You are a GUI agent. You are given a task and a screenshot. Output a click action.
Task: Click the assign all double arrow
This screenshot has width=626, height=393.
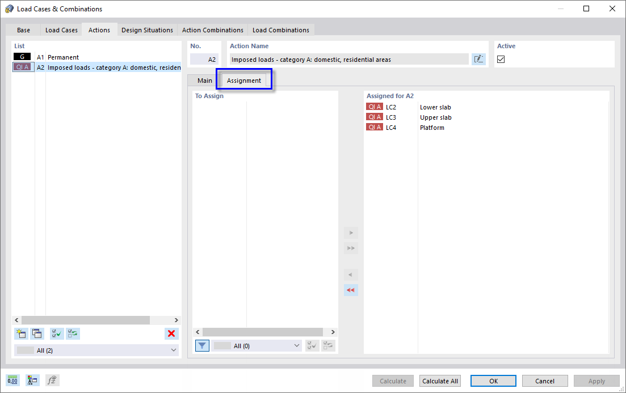click(351, 248)
